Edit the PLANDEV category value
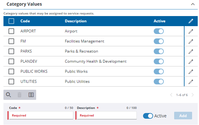 (x=191, y=61)
